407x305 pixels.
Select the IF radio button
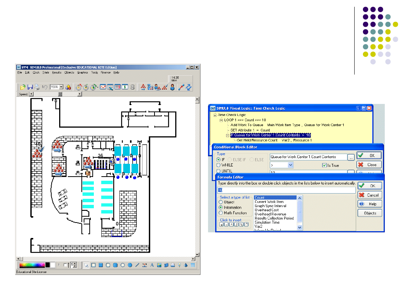pos(218,160)
